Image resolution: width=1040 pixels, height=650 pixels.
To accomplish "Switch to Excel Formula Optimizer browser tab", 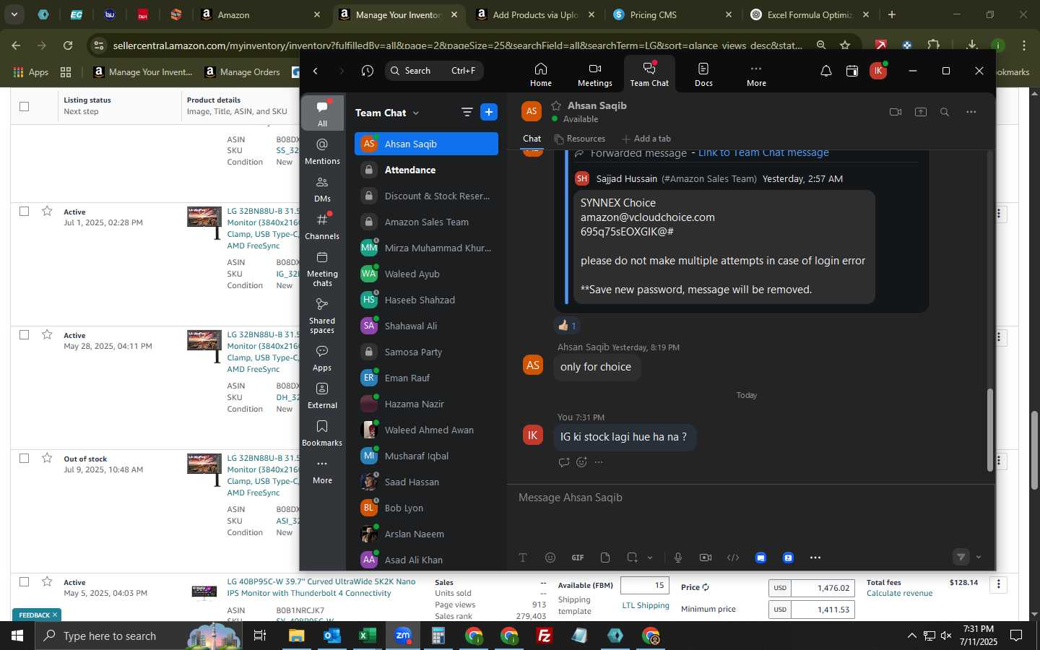I will [x=809, y=14].
